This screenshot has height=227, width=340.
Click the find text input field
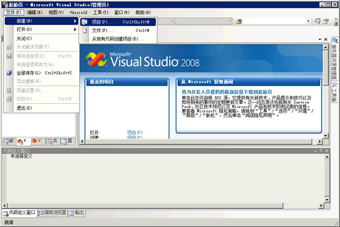pos(275,21)
